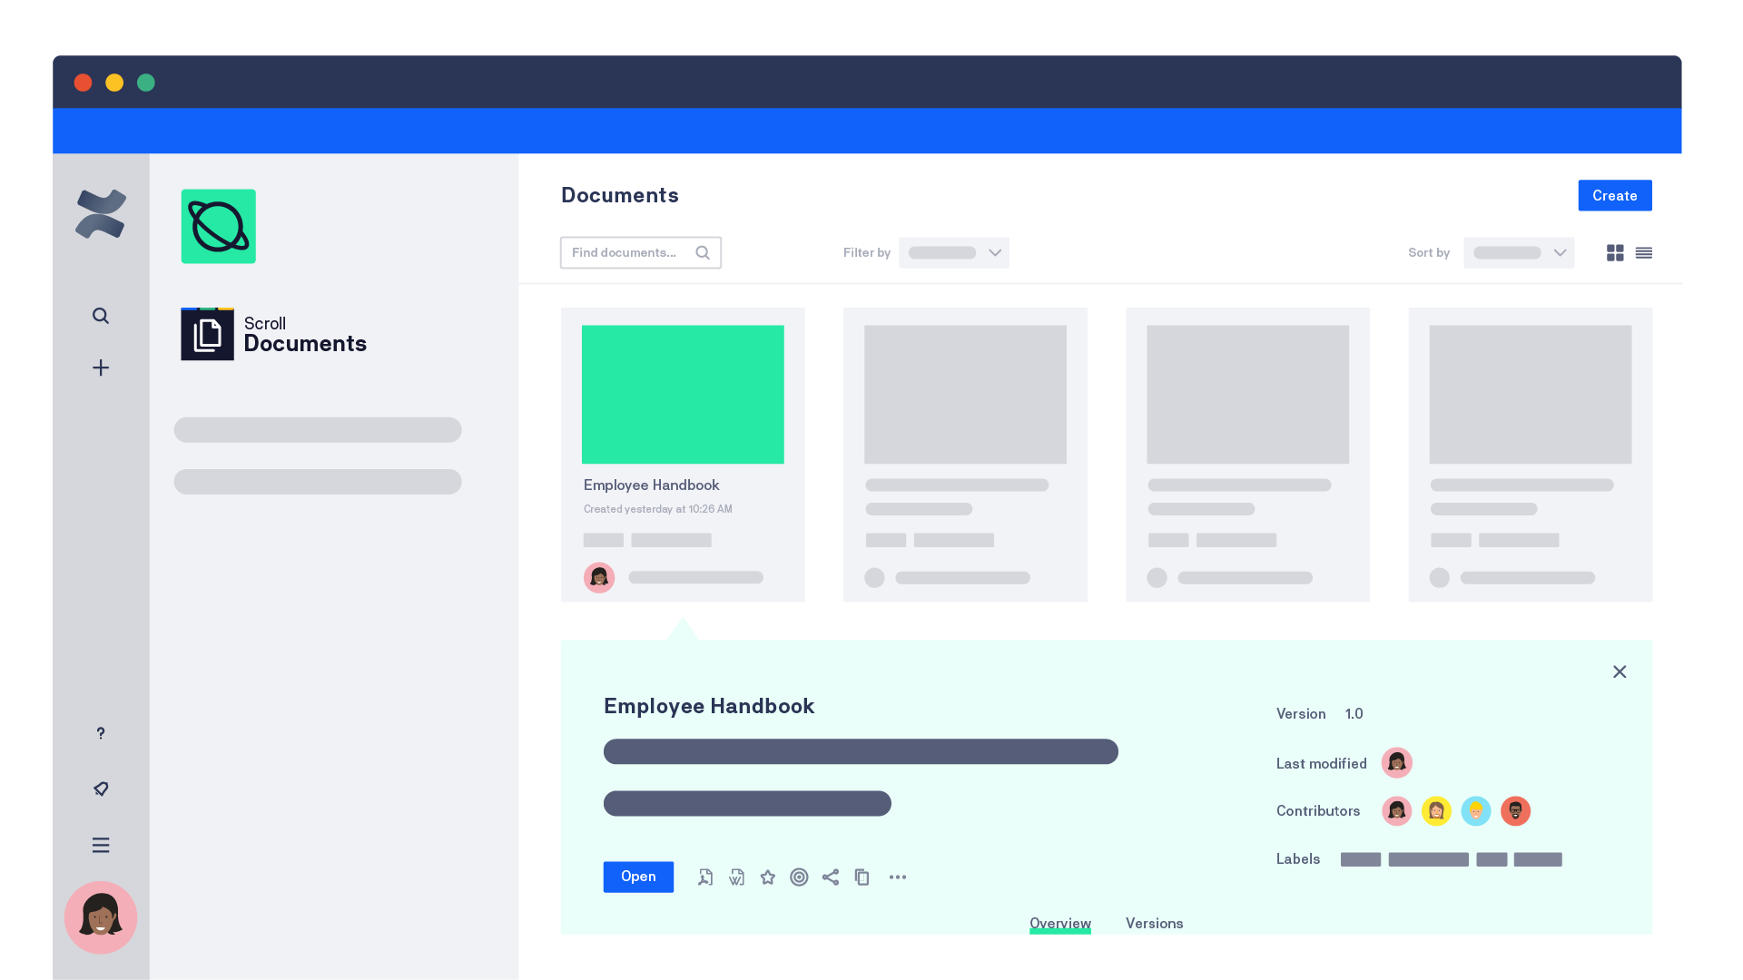Share the Employee Handbook document
1743x980 pixels.
831,877
